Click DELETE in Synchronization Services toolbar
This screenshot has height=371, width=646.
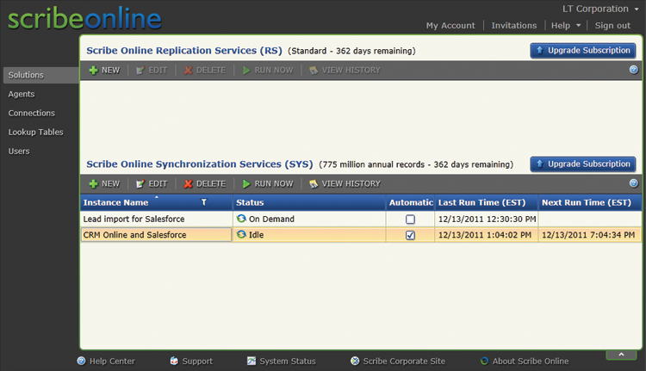[x=205, y=184]
